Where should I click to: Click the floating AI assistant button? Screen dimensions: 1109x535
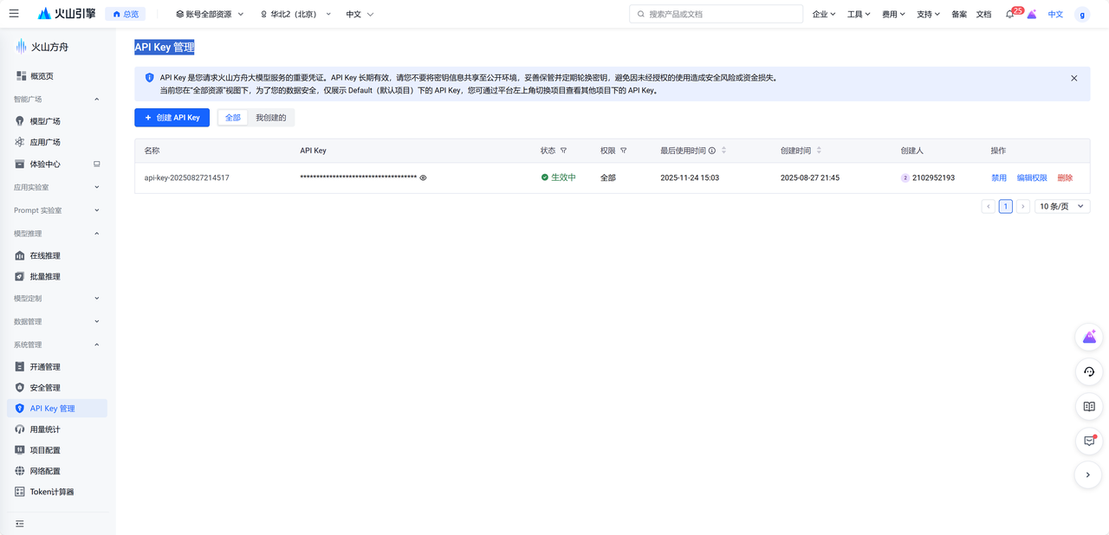pyautogui.click(x=1089, y=338)
